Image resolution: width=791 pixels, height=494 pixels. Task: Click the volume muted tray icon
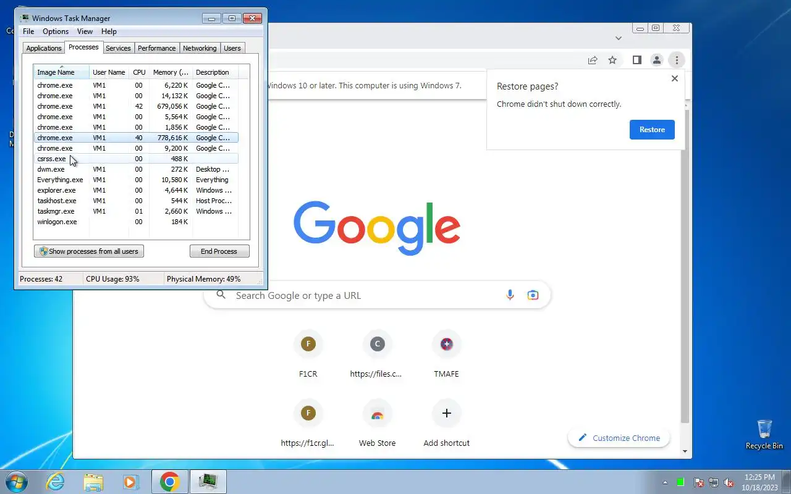click(729, 482)
